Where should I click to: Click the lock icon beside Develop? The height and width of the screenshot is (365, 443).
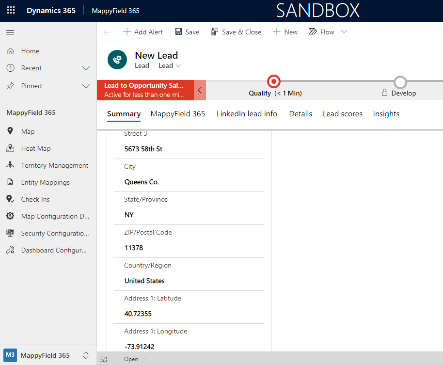(x=384, y=93)
